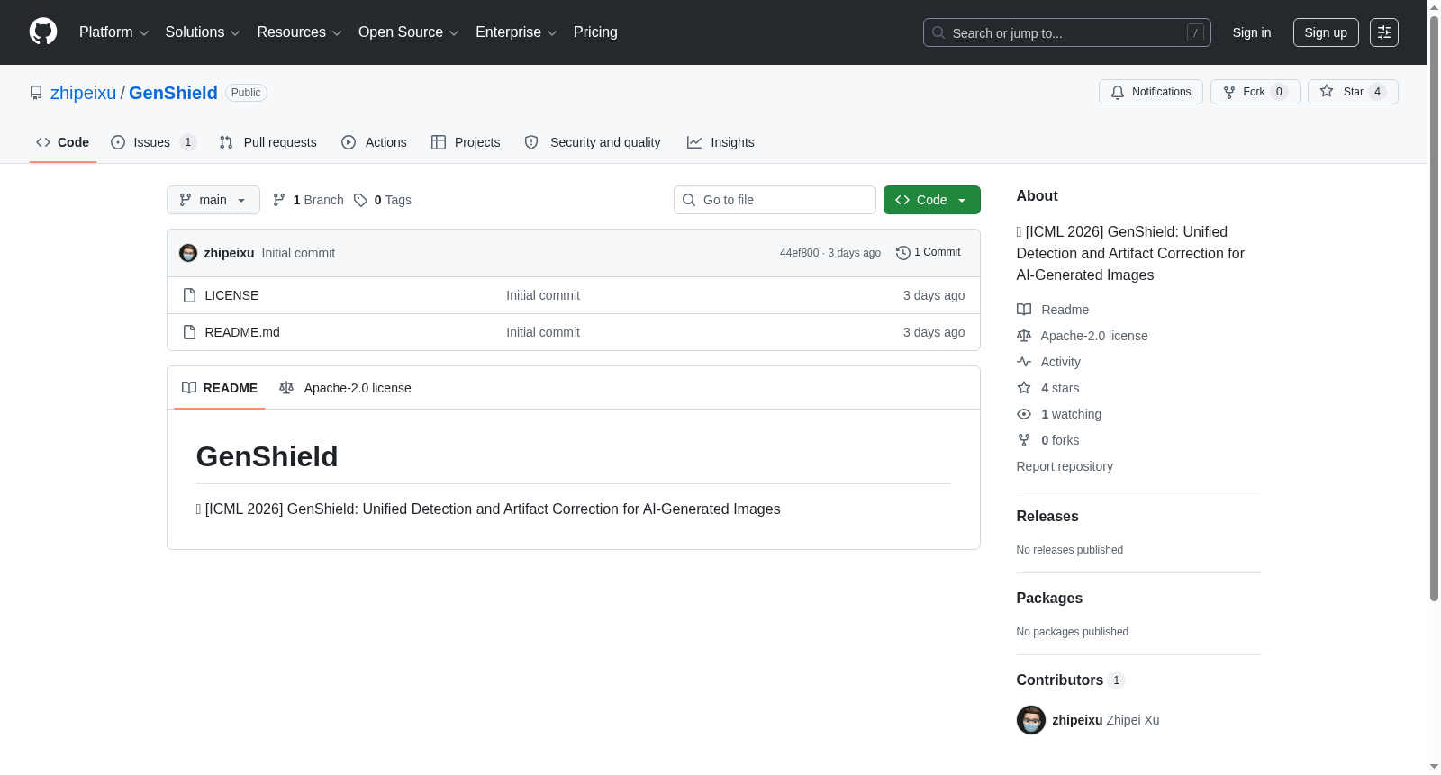Click the forks icon in About
Image resolution: width=1441 pixels, height=775 pixels.
1024,440
